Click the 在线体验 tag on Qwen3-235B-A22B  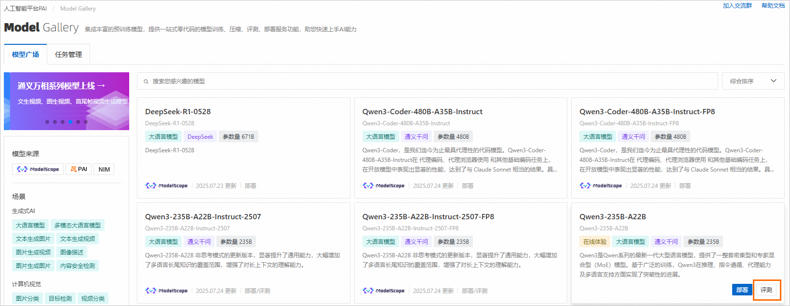pyautogui.click(x=595, y=242)
